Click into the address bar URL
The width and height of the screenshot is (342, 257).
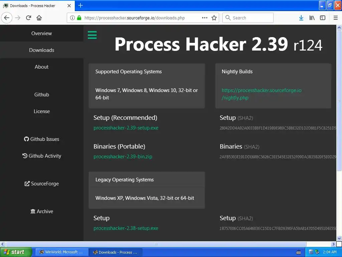[x=135, y=18]
